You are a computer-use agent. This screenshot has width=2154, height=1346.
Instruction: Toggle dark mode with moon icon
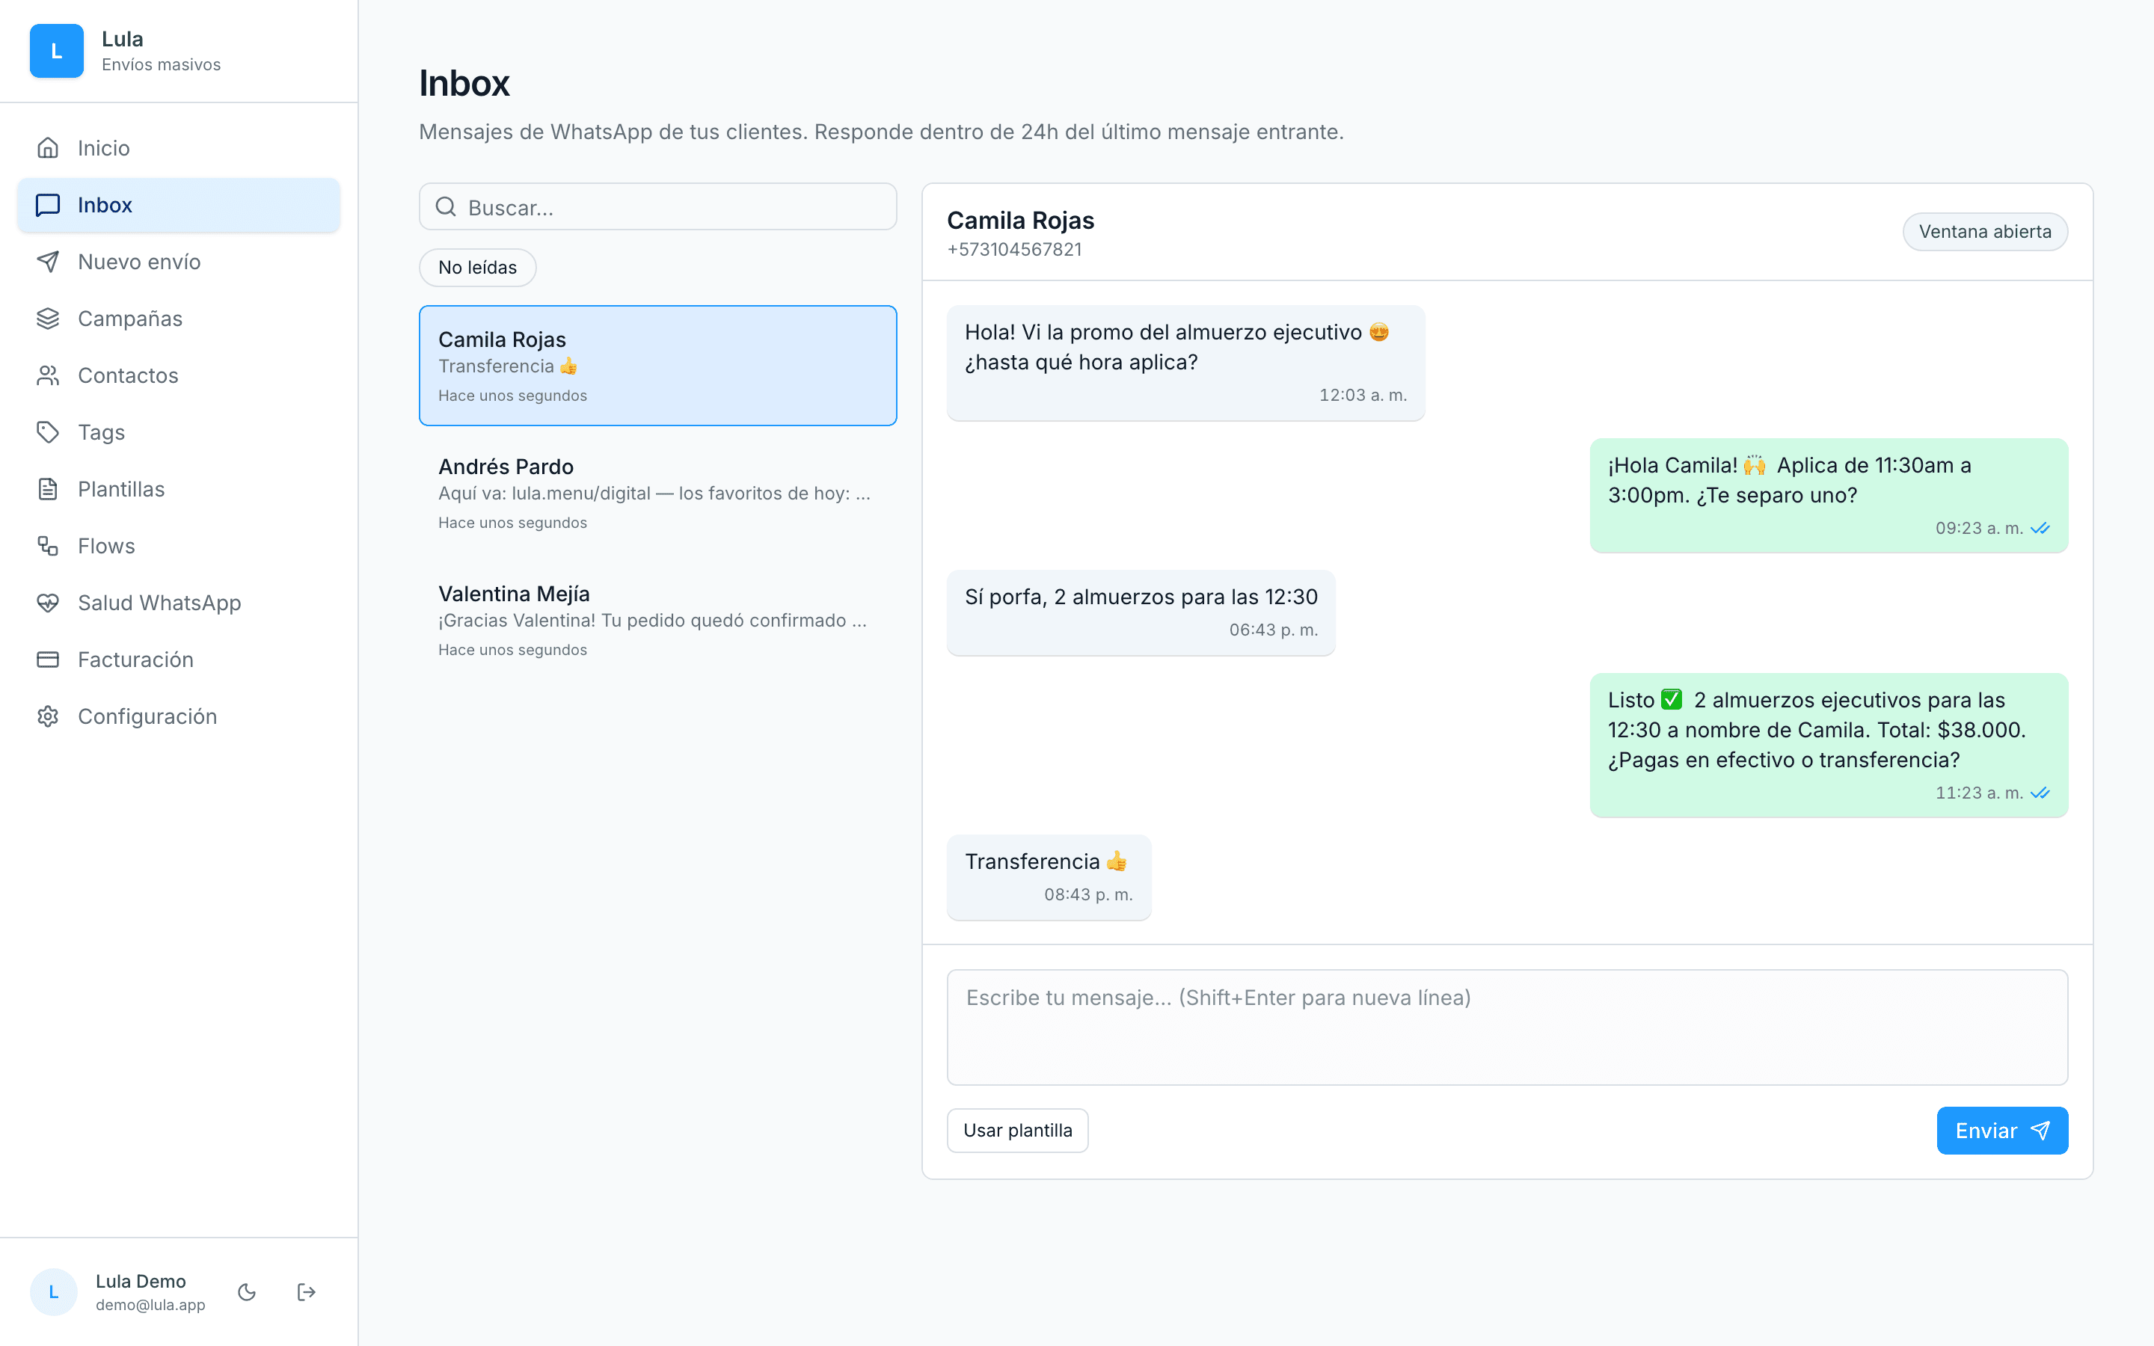click(x=248, y=1291)
